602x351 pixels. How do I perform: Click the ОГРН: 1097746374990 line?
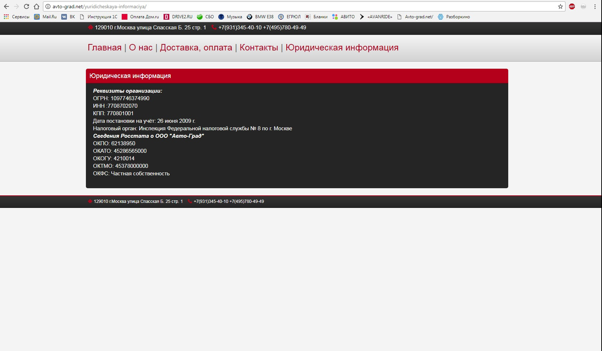pos(121,98)
